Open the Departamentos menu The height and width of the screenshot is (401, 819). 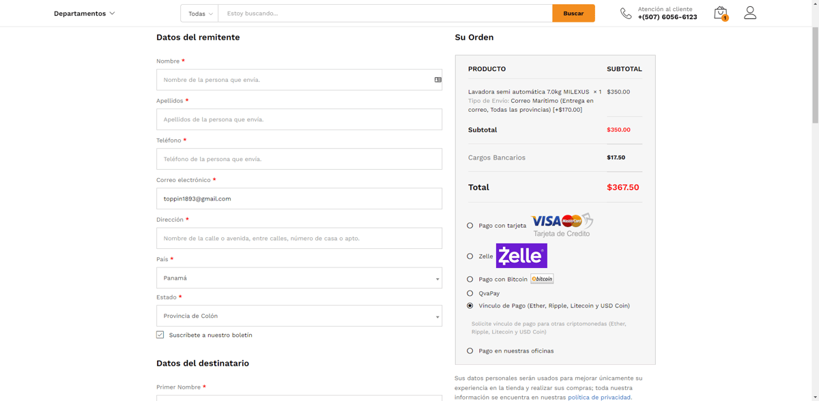tap(85, 14)
